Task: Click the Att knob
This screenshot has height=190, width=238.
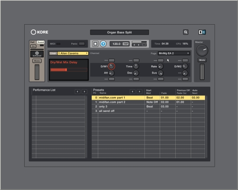Action: tap(111, 73)
